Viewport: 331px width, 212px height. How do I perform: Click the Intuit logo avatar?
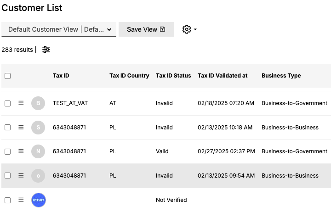(x=39, y=200)
